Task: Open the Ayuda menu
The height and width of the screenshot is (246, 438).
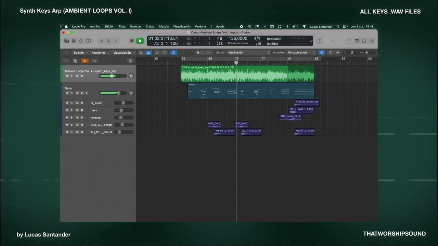Action: pos(220,26)
